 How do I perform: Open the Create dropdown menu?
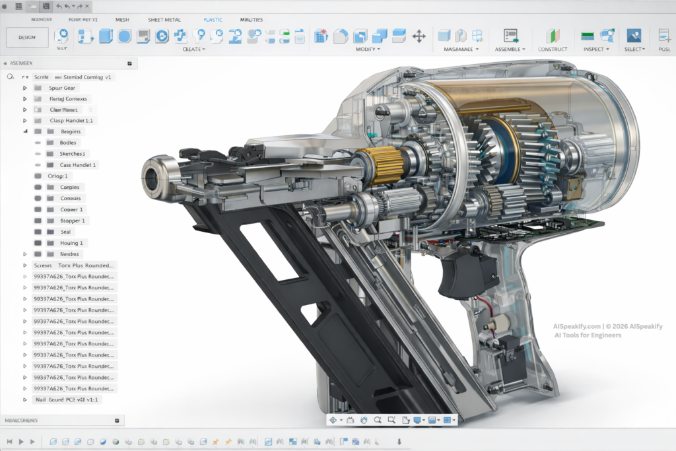193,50
